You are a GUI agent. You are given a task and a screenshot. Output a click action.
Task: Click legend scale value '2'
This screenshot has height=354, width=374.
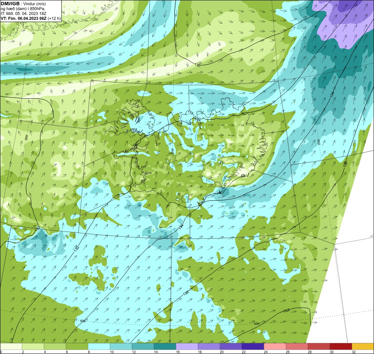click(23, 352)
